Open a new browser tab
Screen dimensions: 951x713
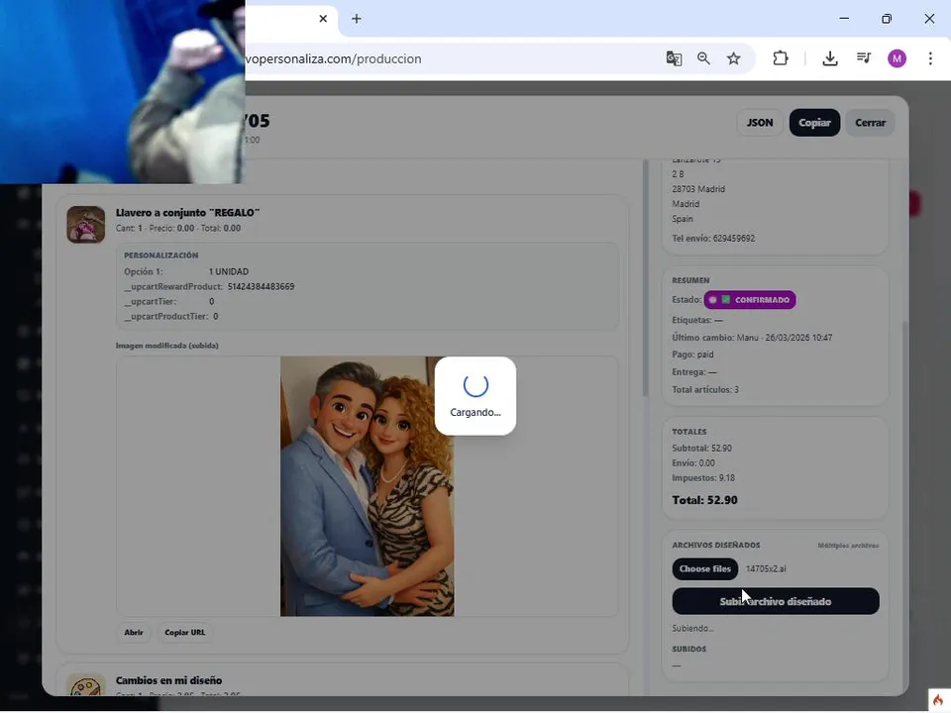click(357, 19)
